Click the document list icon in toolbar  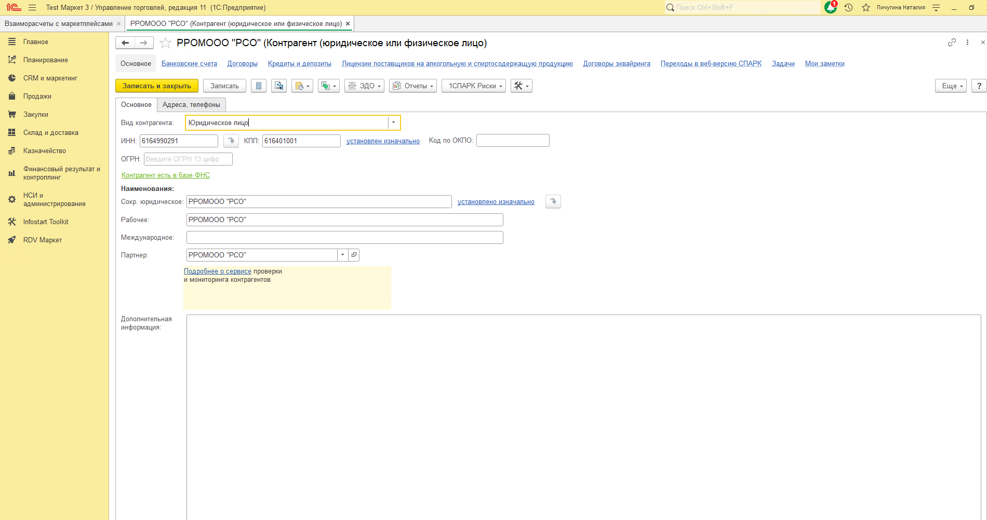tap(259, 86)
